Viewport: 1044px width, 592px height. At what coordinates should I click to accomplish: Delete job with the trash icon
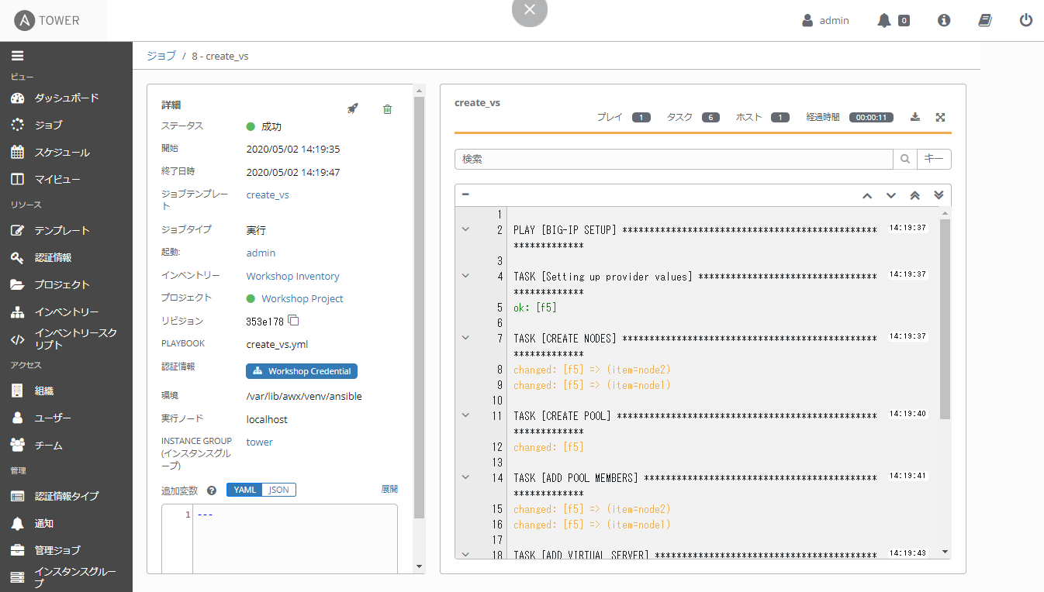(387, 109)
